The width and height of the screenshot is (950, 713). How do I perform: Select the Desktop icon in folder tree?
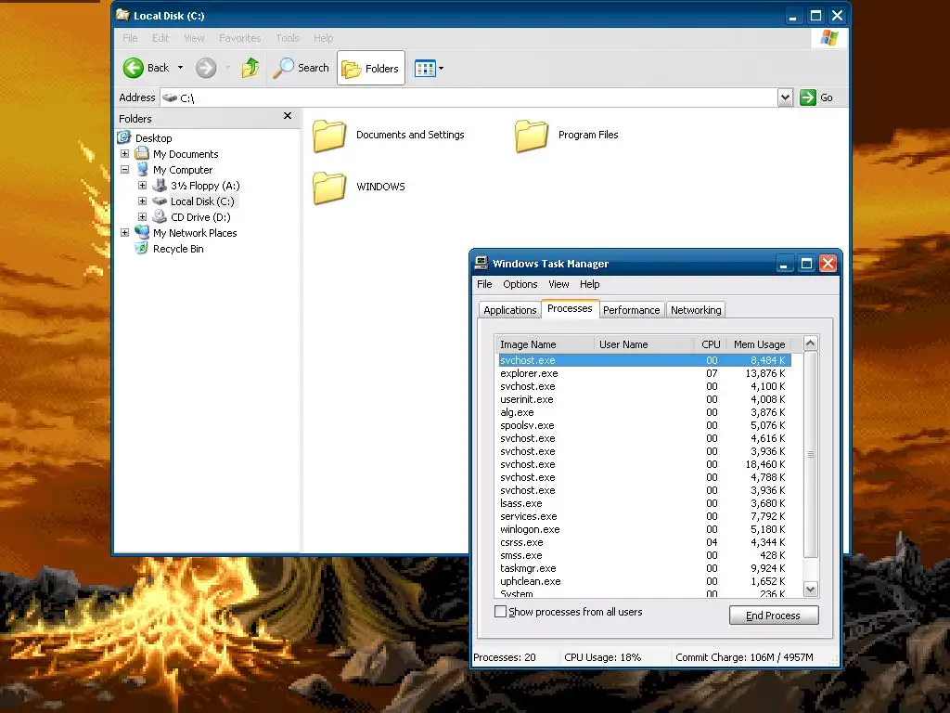point(124,137)
